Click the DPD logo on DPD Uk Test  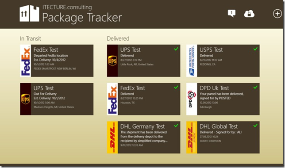pos(192,99)
